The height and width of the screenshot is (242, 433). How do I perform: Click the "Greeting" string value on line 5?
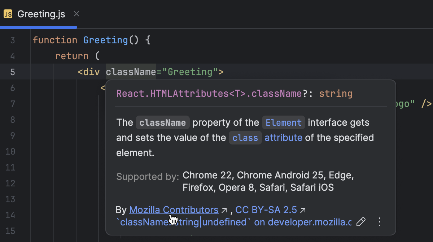pyautogui.click(x=190, y=72)
